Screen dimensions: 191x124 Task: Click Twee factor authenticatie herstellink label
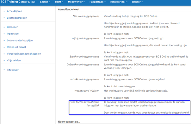tap(84, 104)
